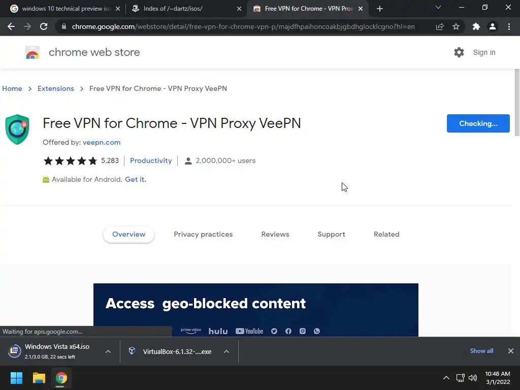Viewport: 520px width, 390px height.
Task: Go to Extensions breadcrumb
Action: click(56, 88)
